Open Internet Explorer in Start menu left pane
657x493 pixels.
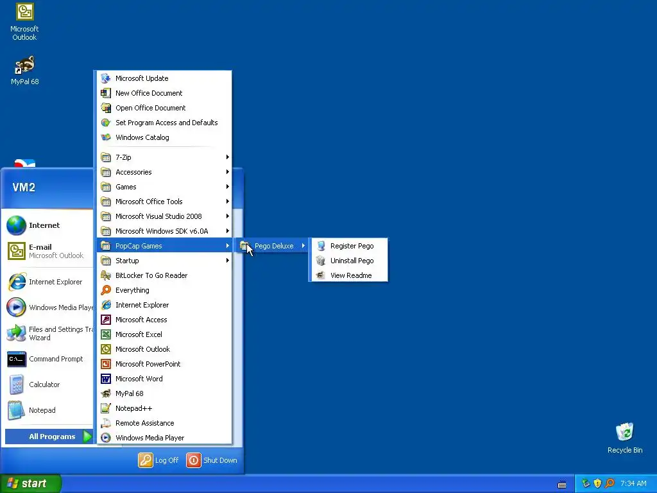(48, 282)
